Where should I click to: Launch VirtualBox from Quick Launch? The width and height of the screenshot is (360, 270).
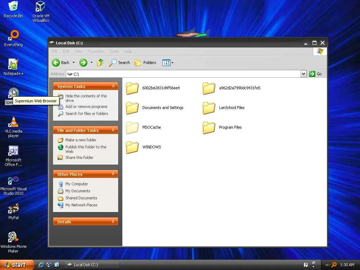point(49,265)
